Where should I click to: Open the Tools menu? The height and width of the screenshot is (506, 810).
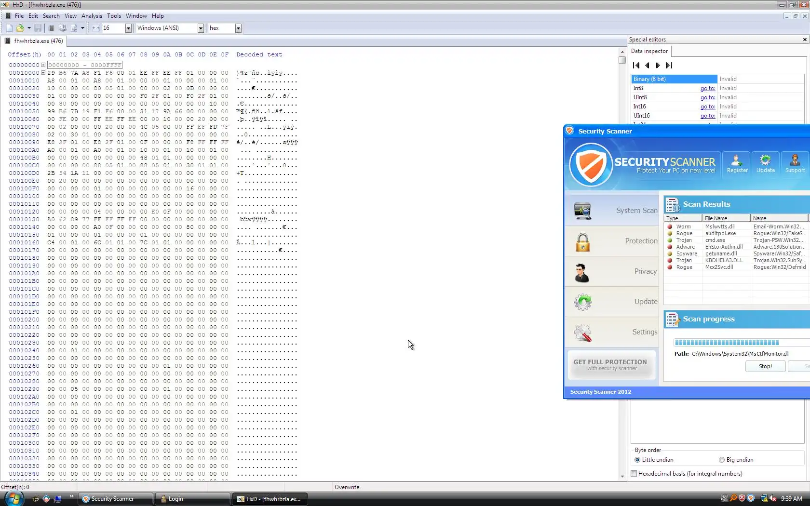click(x=114, y=16)
